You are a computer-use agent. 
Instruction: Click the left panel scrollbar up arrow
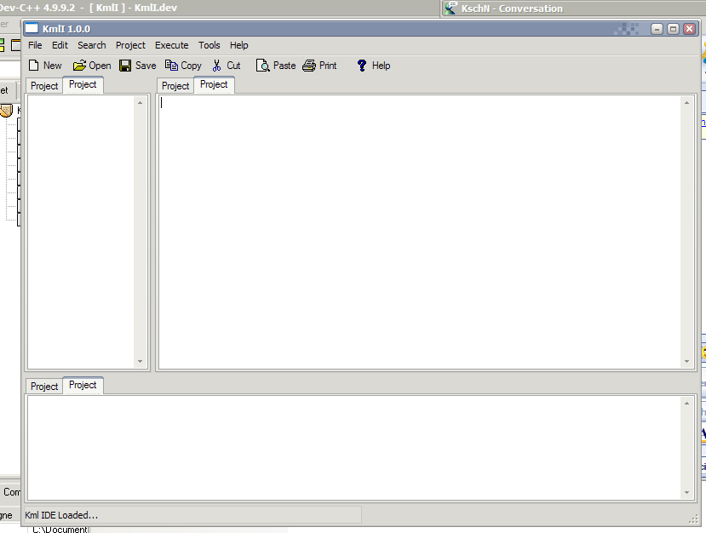tap(140, 103)
